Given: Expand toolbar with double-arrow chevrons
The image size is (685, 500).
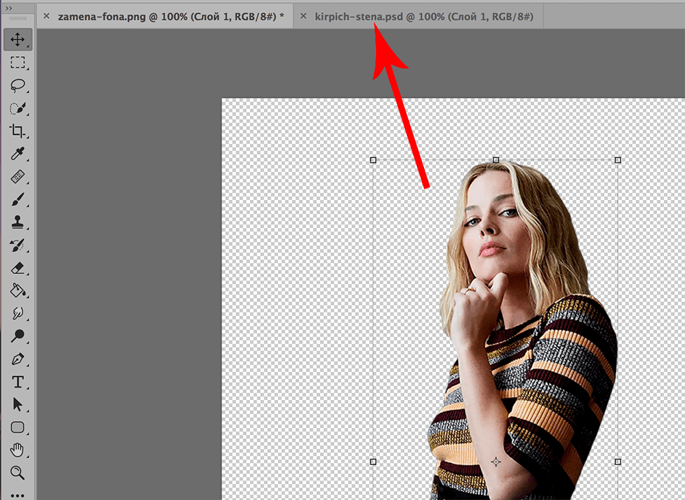Looking at the screenshot, I should (9, 8).
